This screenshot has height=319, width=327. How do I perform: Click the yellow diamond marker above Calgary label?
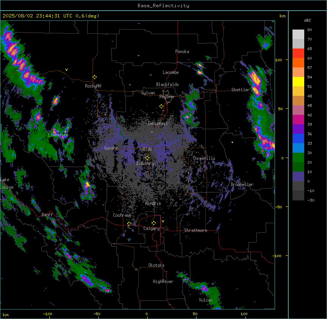[154, 223]
